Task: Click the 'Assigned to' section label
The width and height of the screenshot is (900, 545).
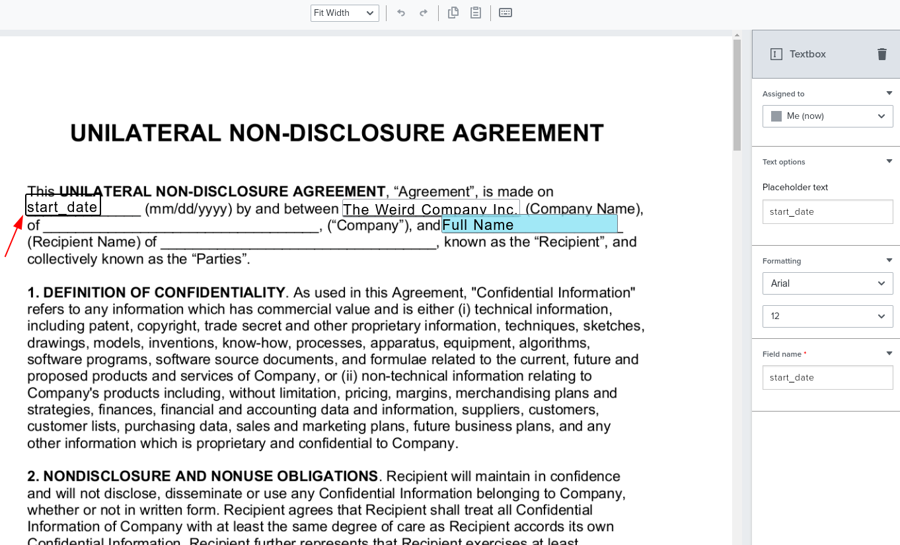Action: 784,94
